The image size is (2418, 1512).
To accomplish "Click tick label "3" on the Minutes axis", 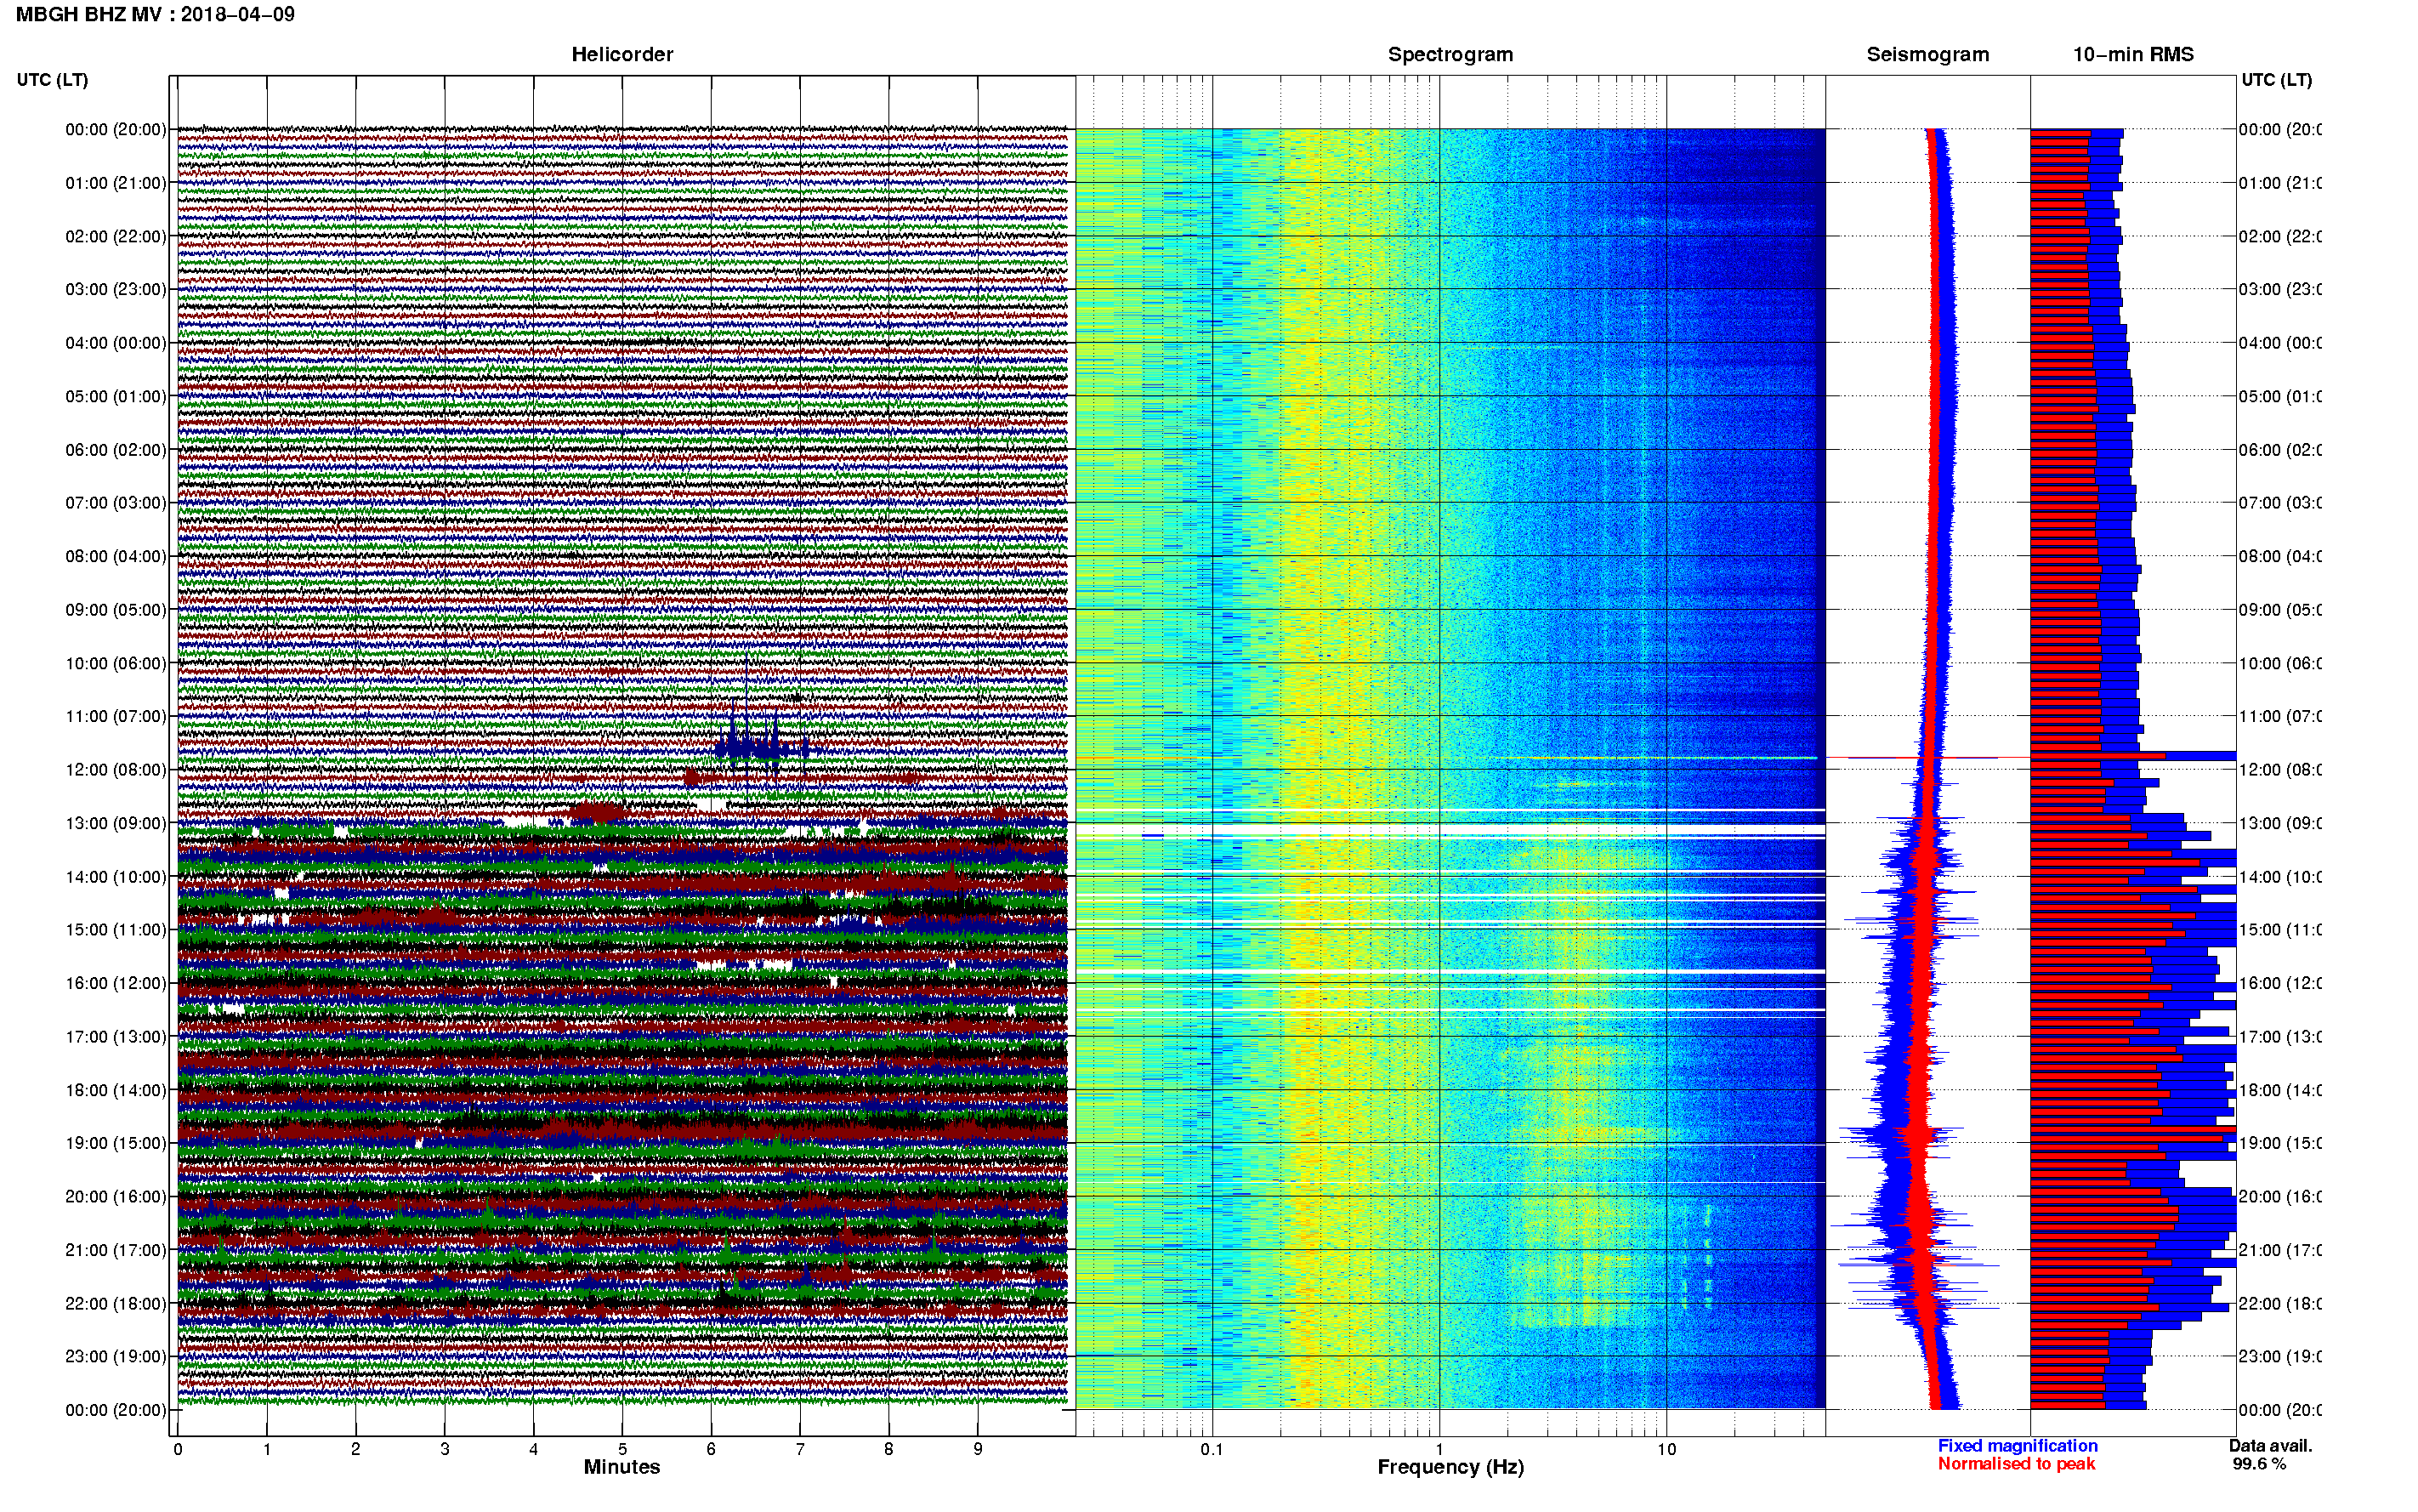I will (445, 1449).
